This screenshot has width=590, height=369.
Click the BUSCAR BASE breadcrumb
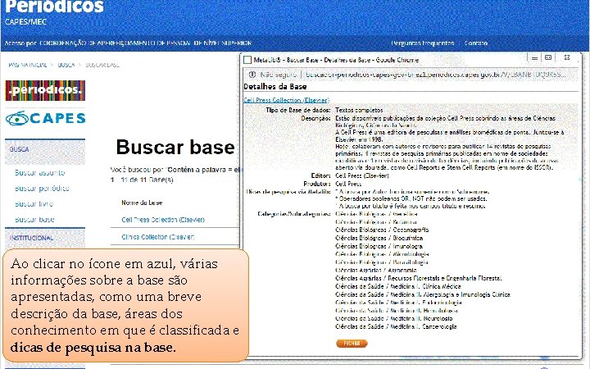click(102, 65)
